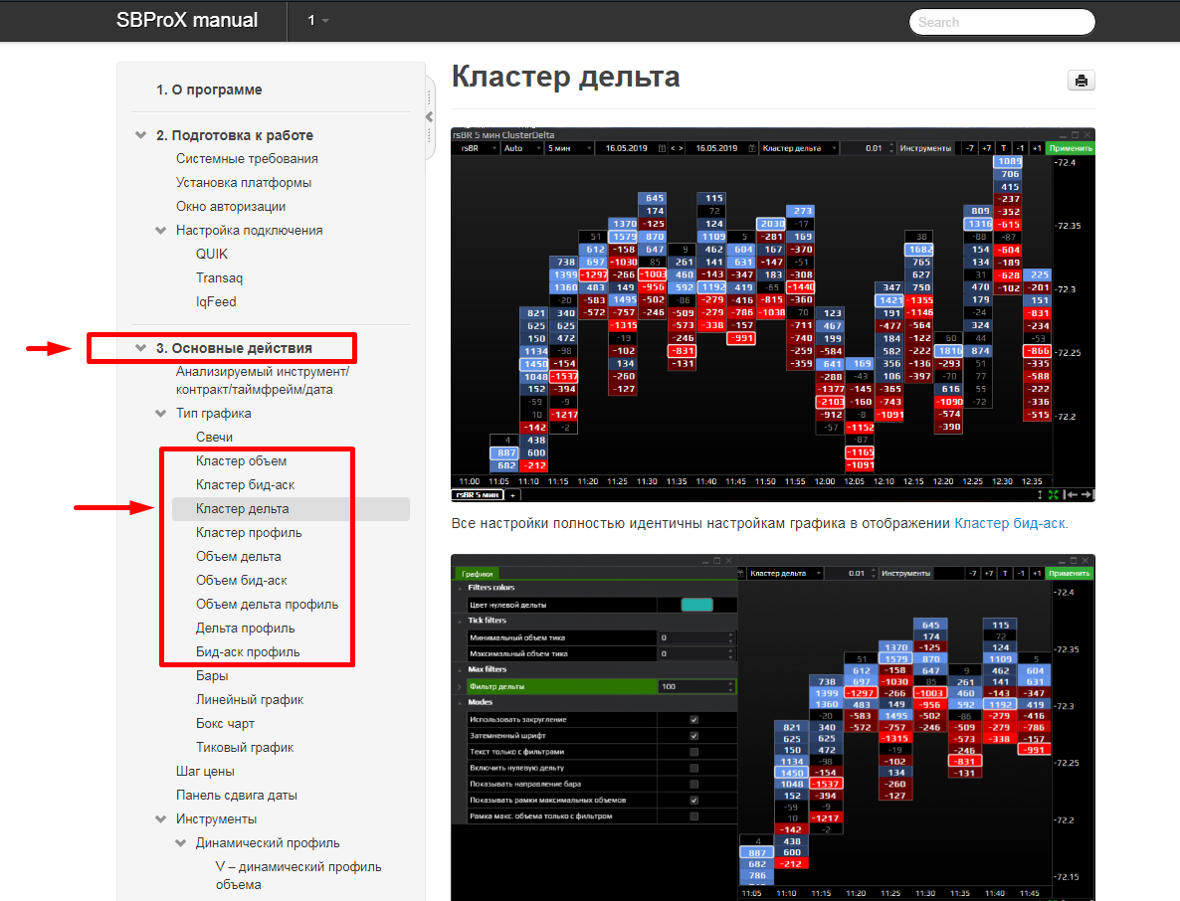
Task: Click the Цвет нулевой дельты teal swatch
Action: pos(696,605)
